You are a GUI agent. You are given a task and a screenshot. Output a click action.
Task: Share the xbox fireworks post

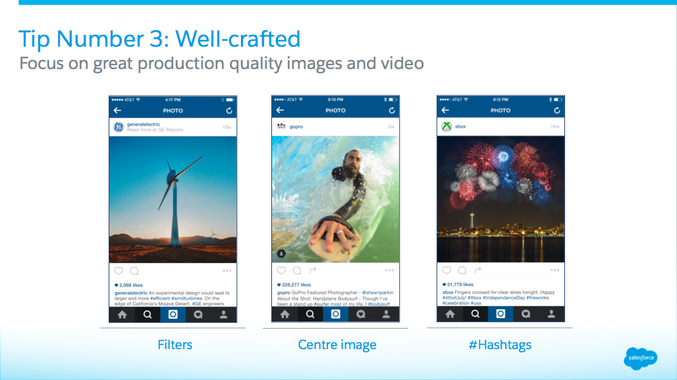pos(477,270)
